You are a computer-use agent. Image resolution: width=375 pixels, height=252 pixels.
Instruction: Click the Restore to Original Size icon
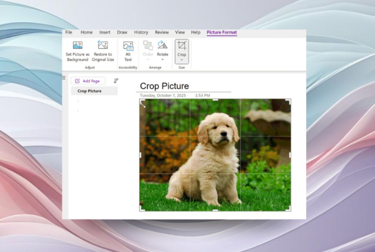[x=103, y=45]
